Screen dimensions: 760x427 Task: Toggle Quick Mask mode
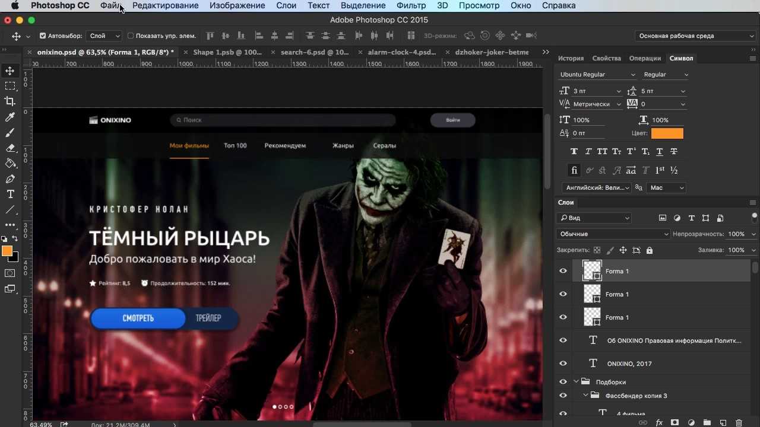(x=10, y=273)
